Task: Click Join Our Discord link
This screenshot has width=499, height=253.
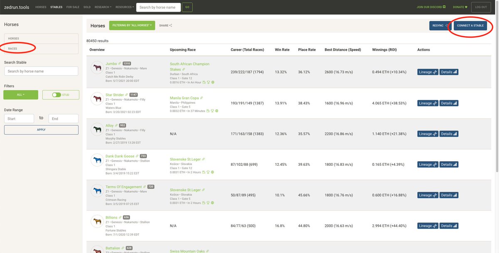Action: [x=431, y=7]
